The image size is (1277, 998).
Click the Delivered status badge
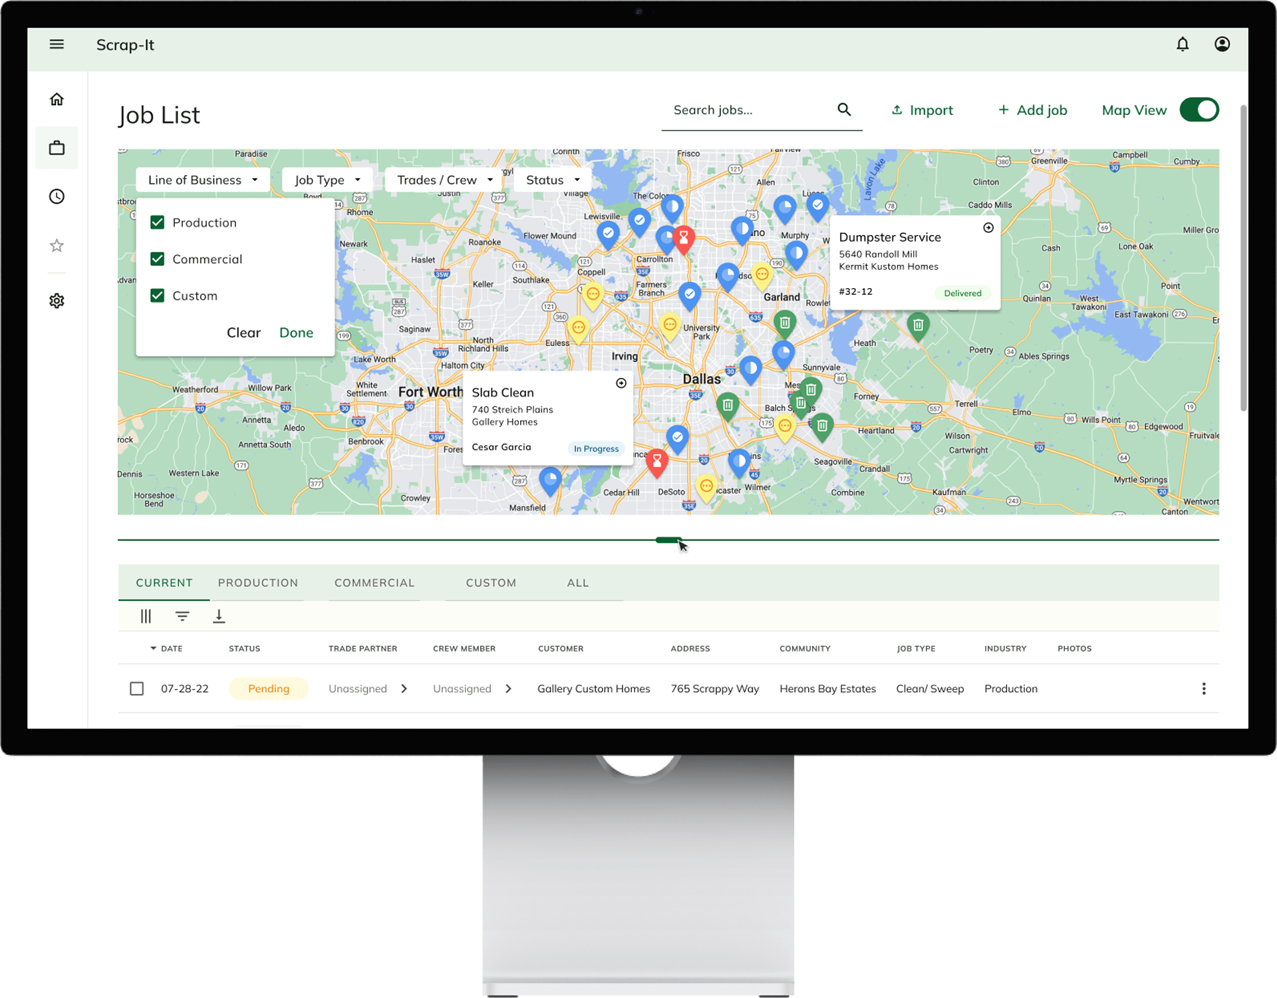pos(962,293)
